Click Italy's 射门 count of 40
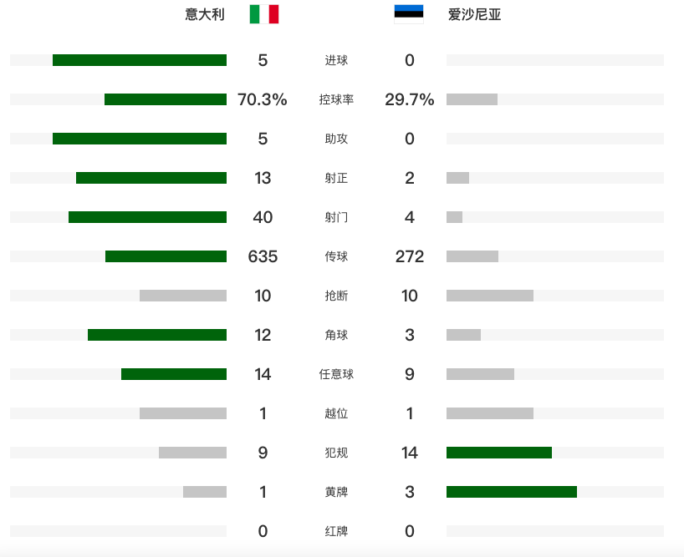Image resolution: width=684 pixels, height=557 pixels. click(263, 217)
